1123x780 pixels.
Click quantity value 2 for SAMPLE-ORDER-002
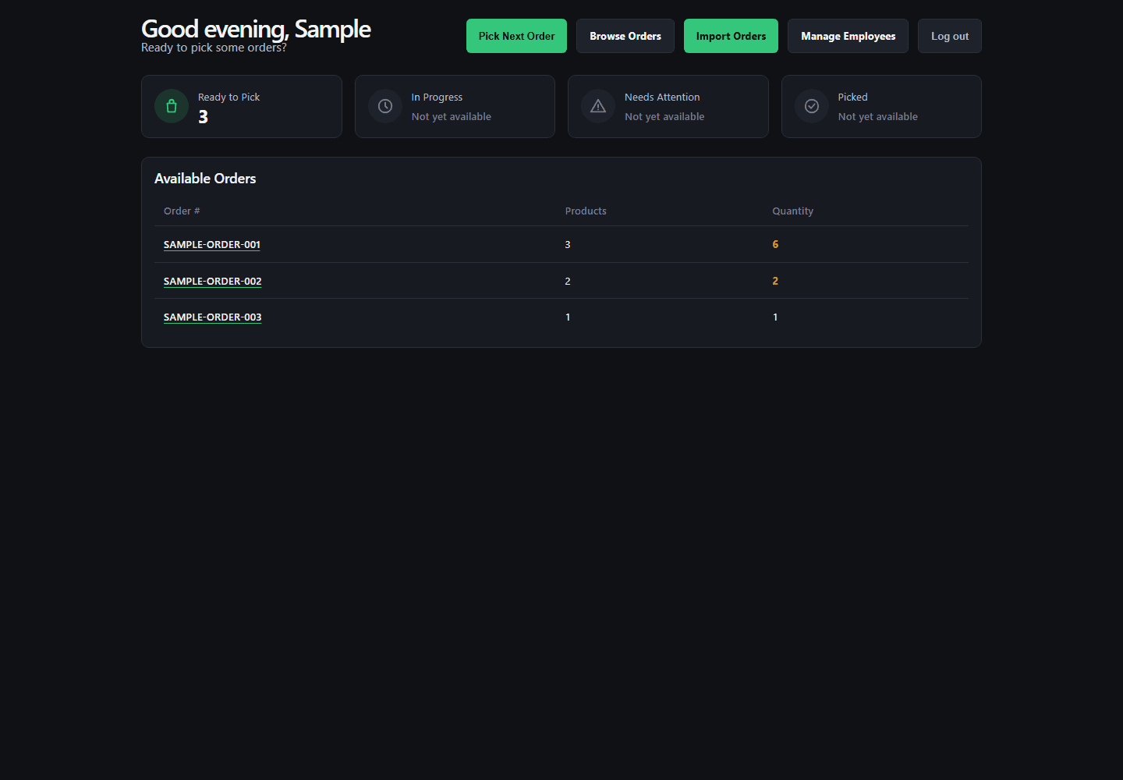coord(775,281)
